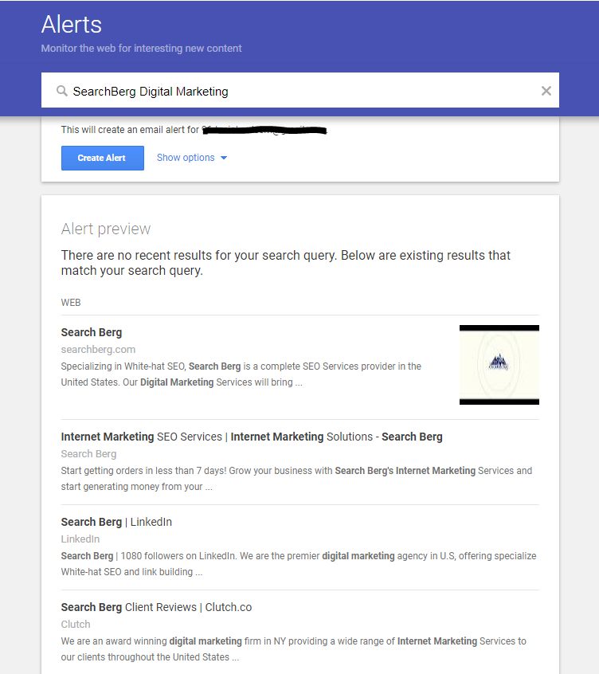Open the Search Berg | LinkedIn result
The image size is (599, 674).
(x=116, y=522)
